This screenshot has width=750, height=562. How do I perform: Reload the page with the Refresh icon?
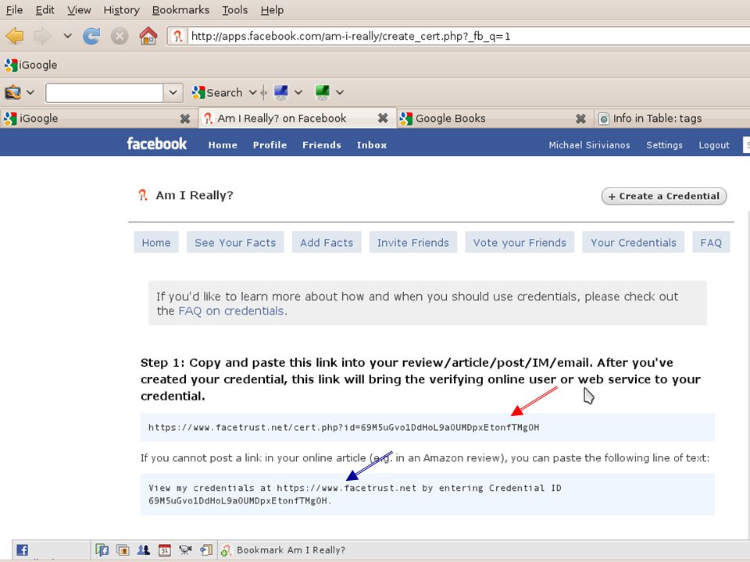91,36
